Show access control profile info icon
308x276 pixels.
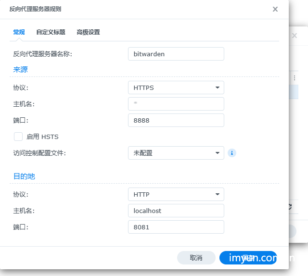[232, 153]
